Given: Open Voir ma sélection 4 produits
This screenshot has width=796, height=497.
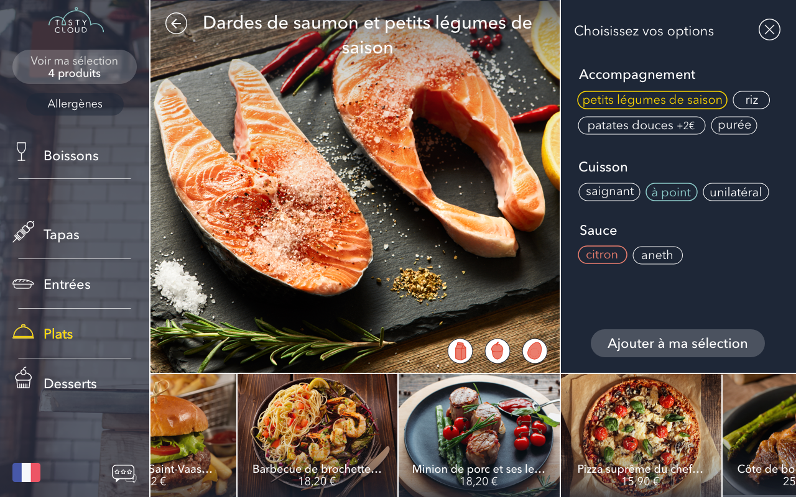Looking at the screenshot, I should (75, 67).
